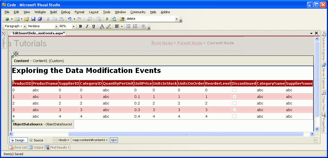Open the Website menu
This screenshot has height=158, width=328.
tap(40, 12)
